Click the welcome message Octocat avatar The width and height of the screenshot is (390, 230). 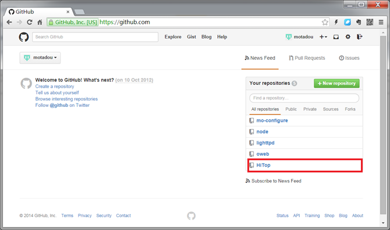tap(26, 84)
